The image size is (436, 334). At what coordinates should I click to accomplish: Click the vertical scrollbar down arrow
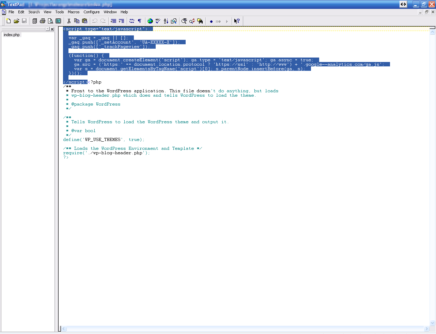coord(433,323)
